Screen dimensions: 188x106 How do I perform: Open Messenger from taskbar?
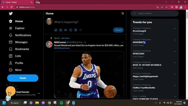click(43, 103)
